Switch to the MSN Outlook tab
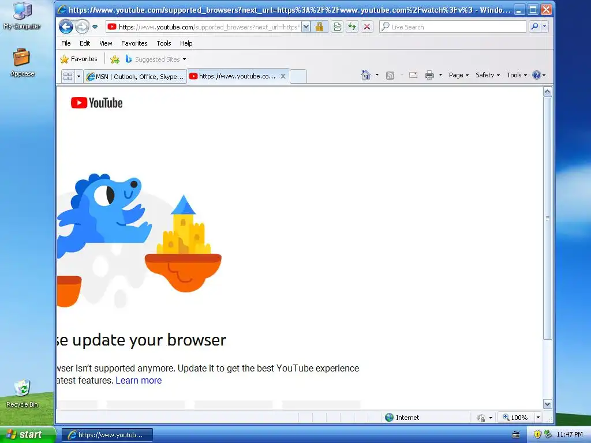The image size is (591, 443). [135, 77]
